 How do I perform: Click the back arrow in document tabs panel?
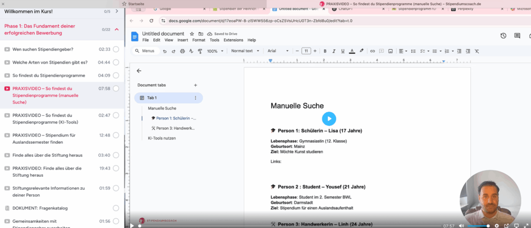pyautogui.click(x=139, y=71)
